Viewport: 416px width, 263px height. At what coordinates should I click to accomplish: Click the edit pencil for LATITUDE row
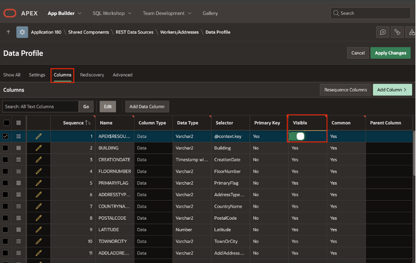[x=39, y=230]
